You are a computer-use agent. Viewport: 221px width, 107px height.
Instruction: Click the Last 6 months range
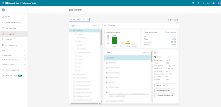(x=170, y=32)
